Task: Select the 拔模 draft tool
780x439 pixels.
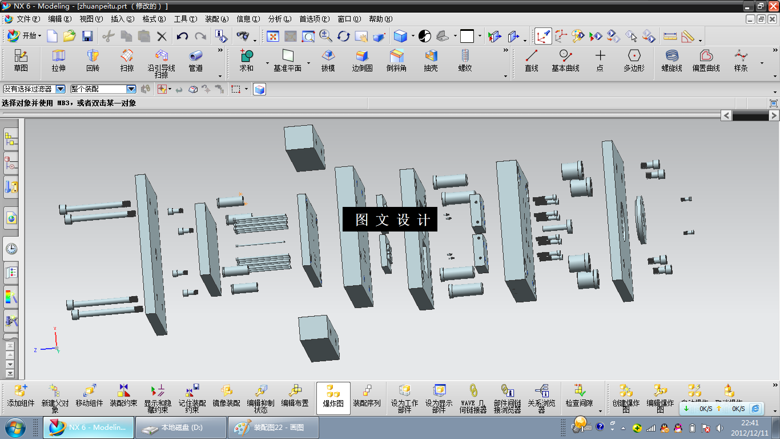Action: click(328, 61)
